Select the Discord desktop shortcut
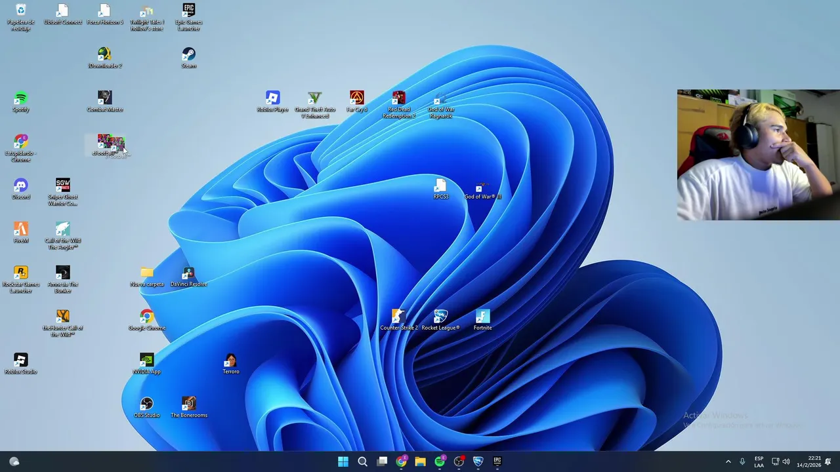Image resolution: width=840 pixels, height=472 pixels. (x=20, y=189)
